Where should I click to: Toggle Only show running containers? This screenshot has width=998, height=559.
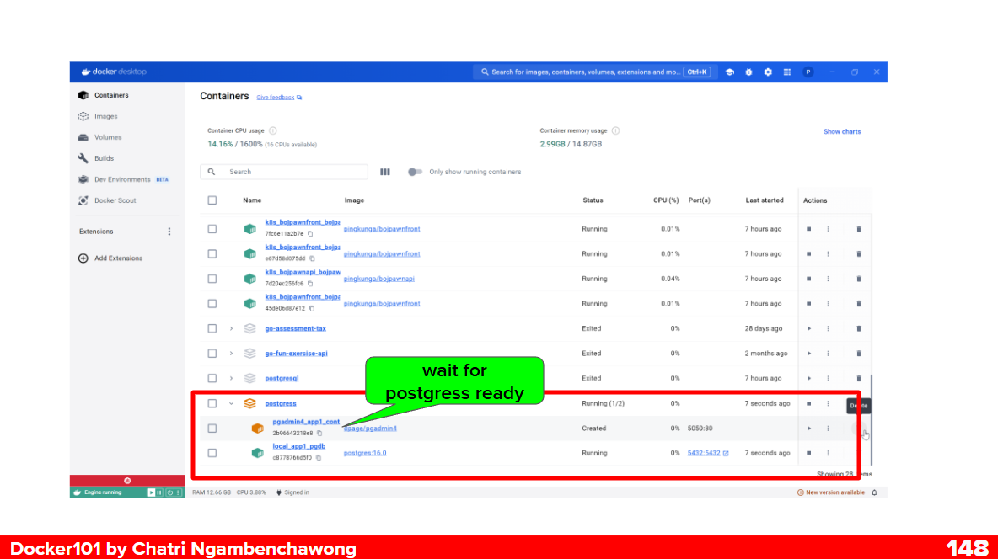(x=415, y=172)
